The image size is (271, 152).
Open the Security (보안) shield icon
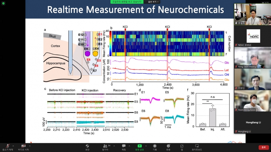click(x=87, y=146)
